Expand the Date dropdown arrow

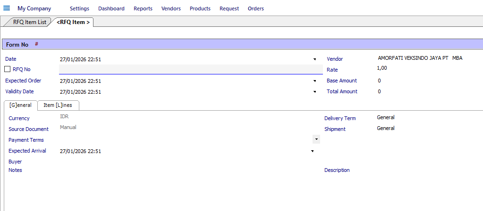[x=315, y=59]
